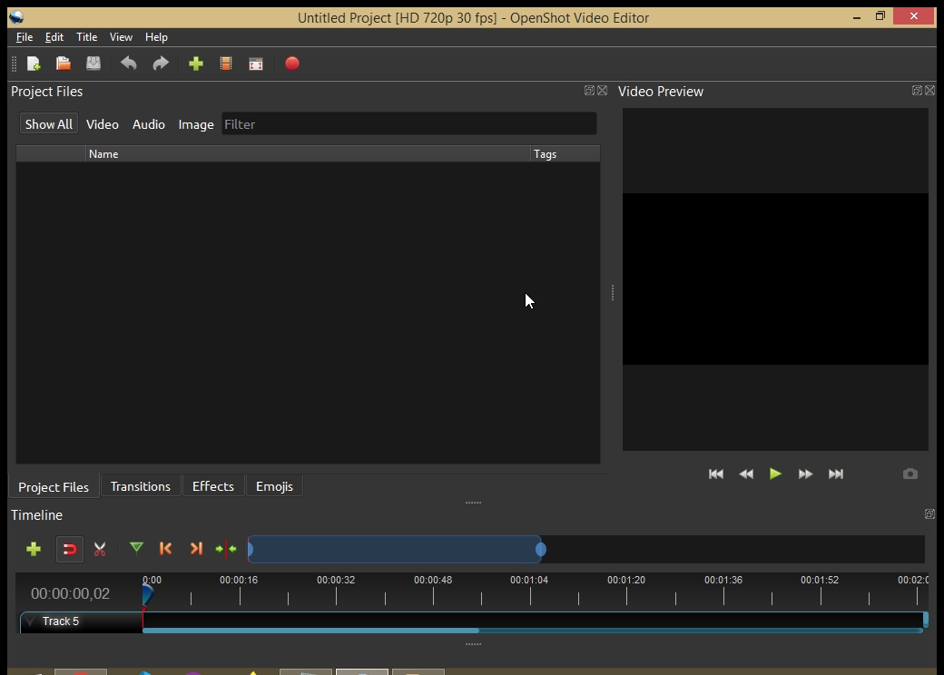
Task: Click the New Project icon
Action: click(x=34, y=64)
